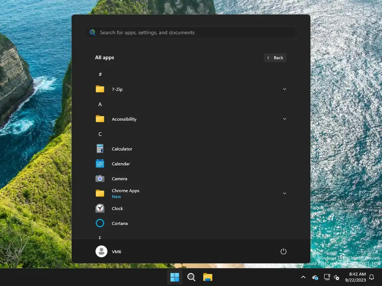Click the A letter header
382x286 pixels.
coord(100,104)
